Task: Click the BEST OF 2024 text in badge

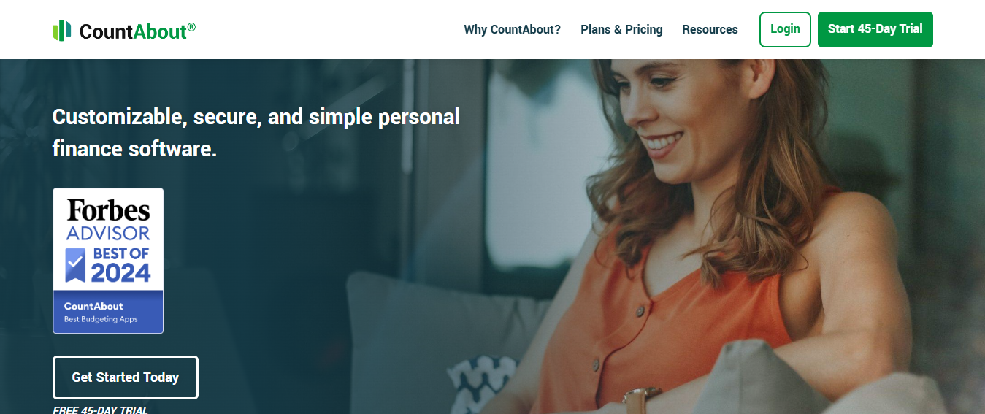Action: (120, 265)
